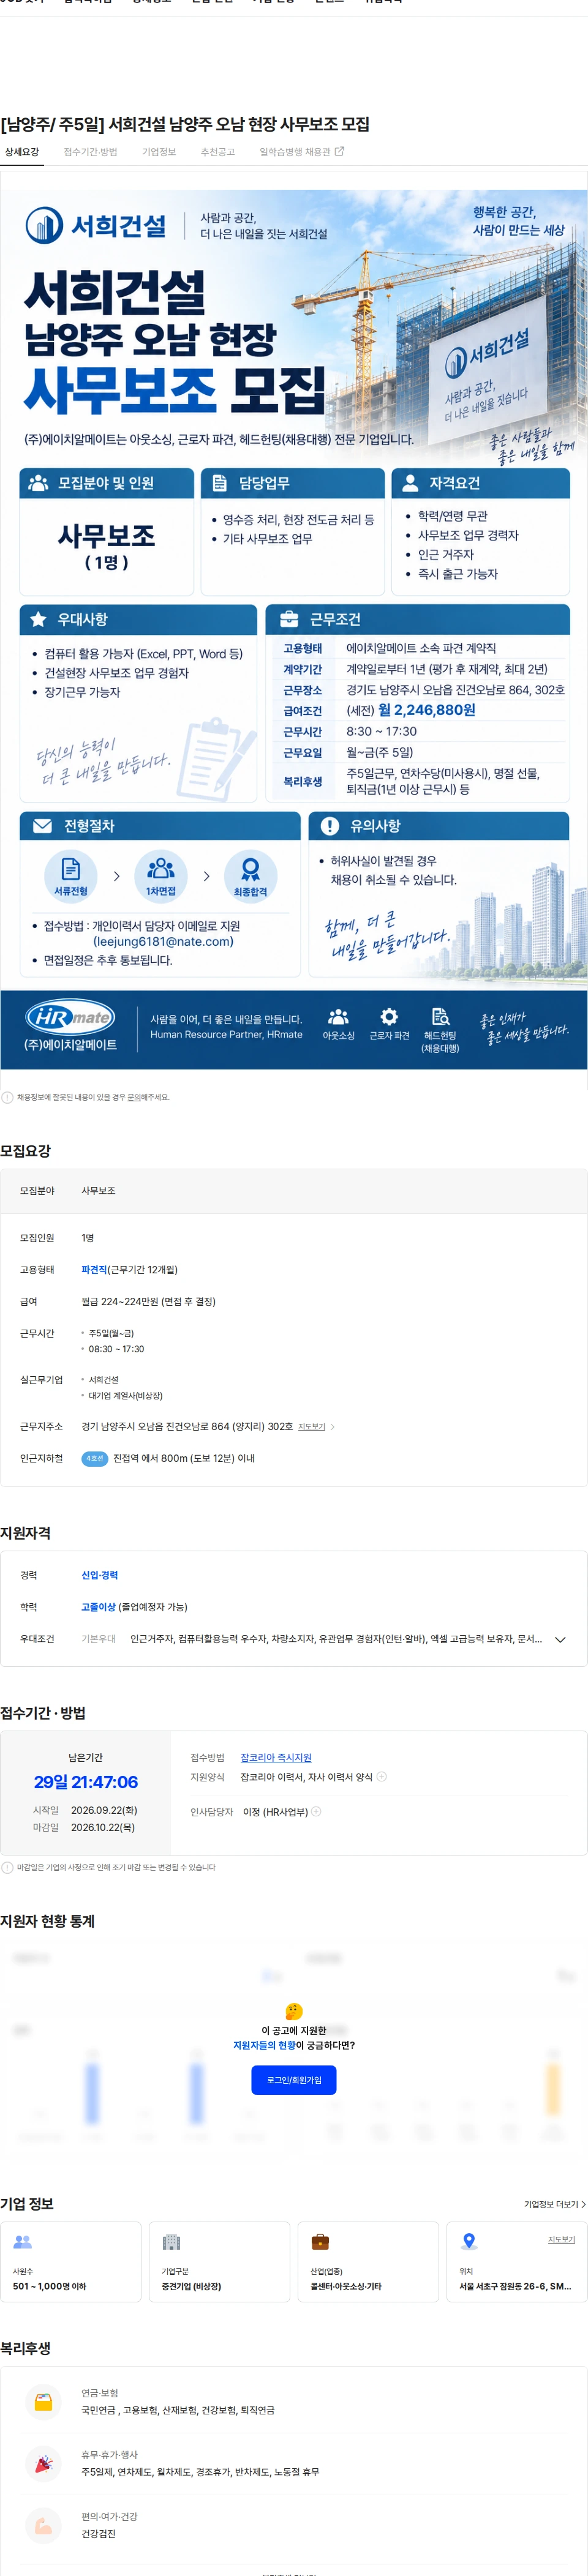Screen dimensions: 588x2576
Task: Click the 로그인/회원가입 button
Action: coord(294,2080)
